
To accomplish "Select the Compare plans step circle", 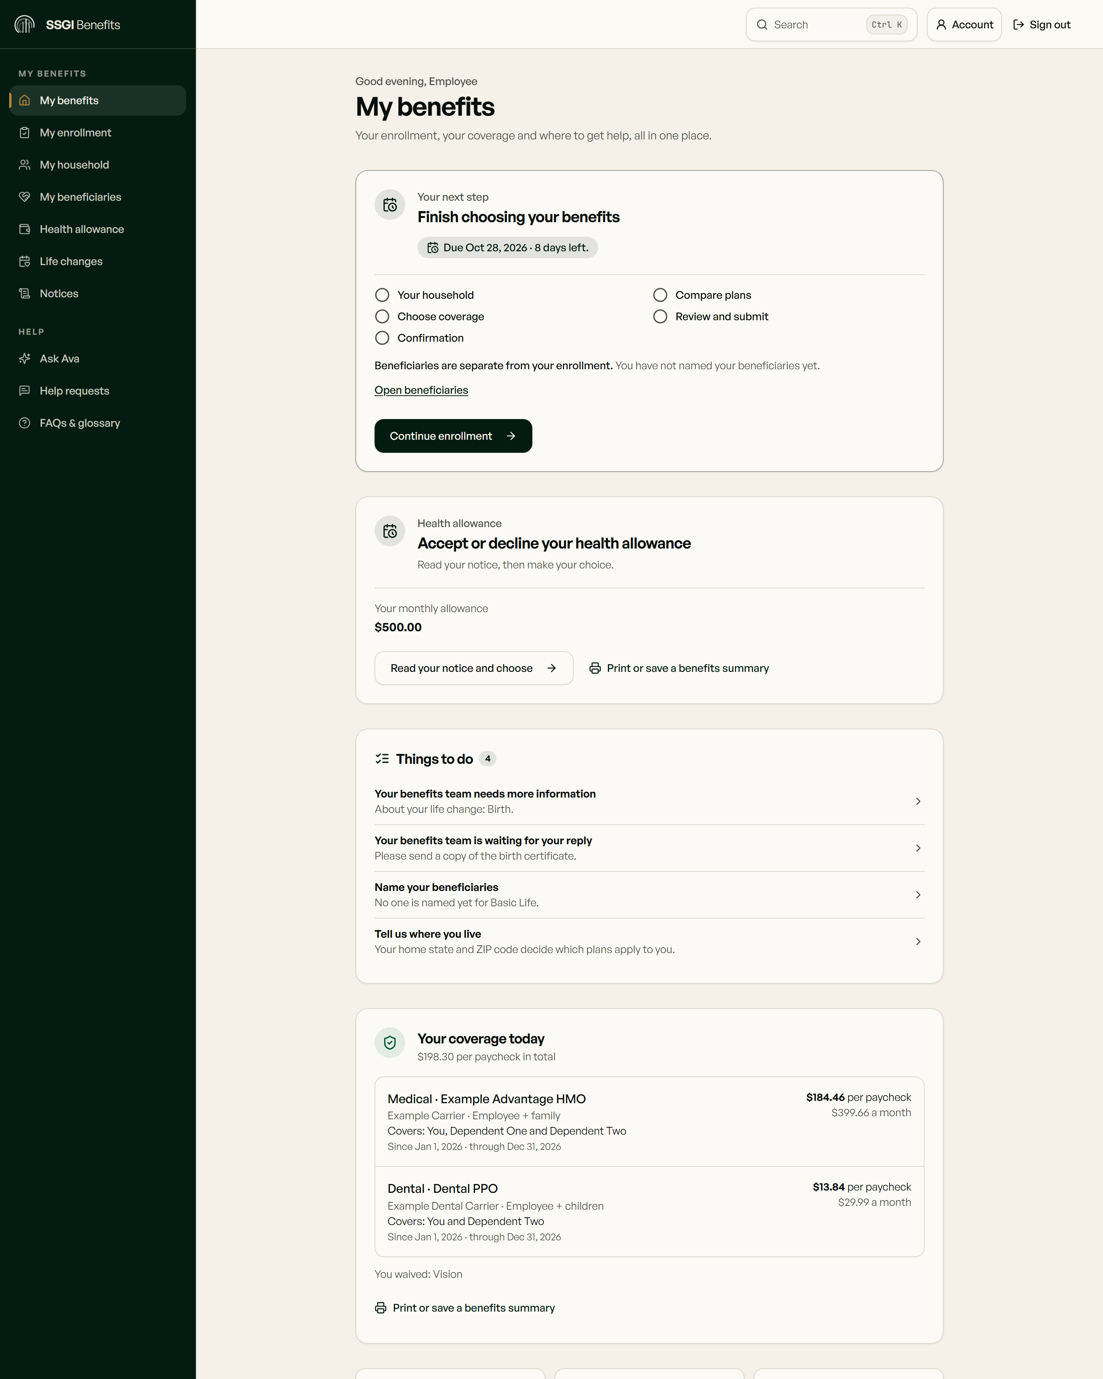I will click(660, 295).
